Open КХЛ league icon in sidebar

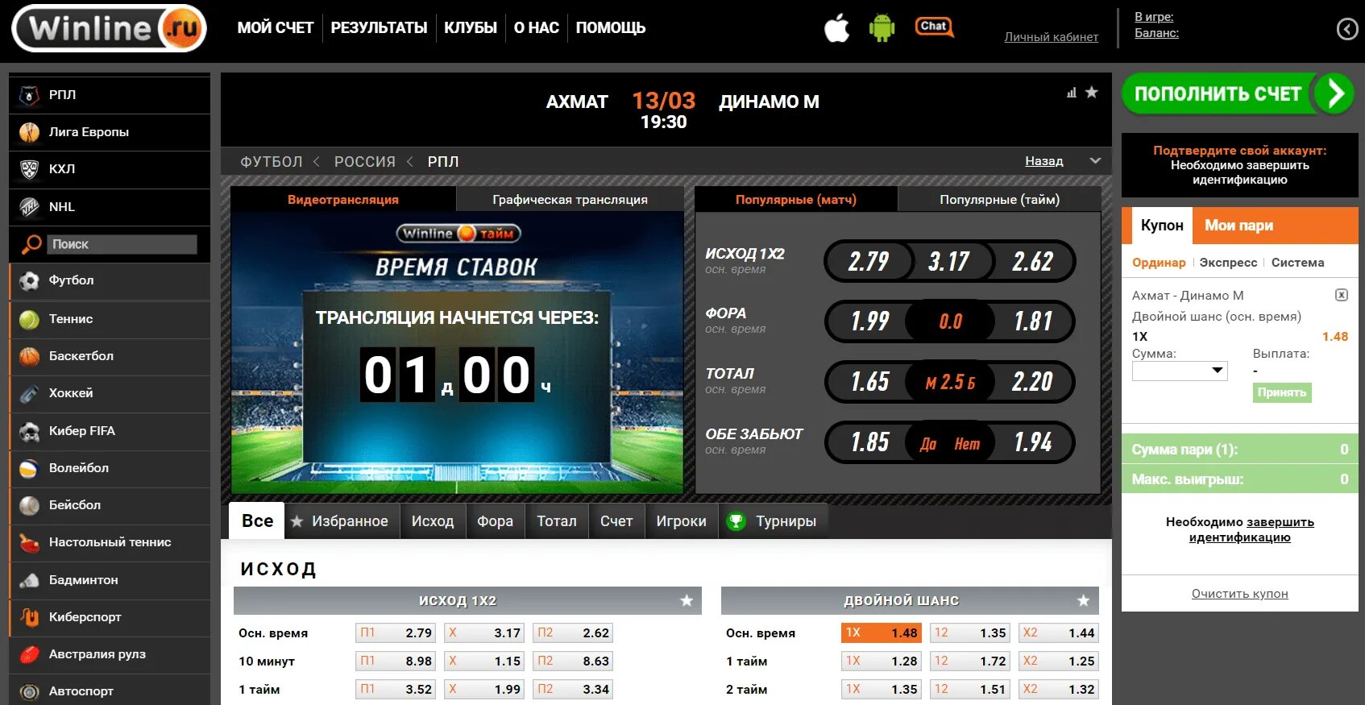coord(30,169)
